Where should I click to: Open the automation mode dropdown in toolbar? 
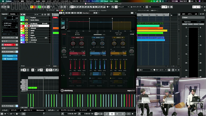pyautogui.click(x=55, y=7)
